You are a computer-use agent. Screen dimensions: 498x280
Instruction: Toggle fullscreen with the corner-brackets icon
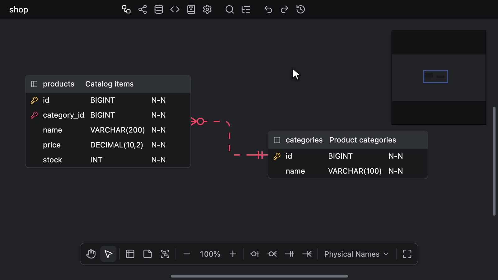(407, 254)
